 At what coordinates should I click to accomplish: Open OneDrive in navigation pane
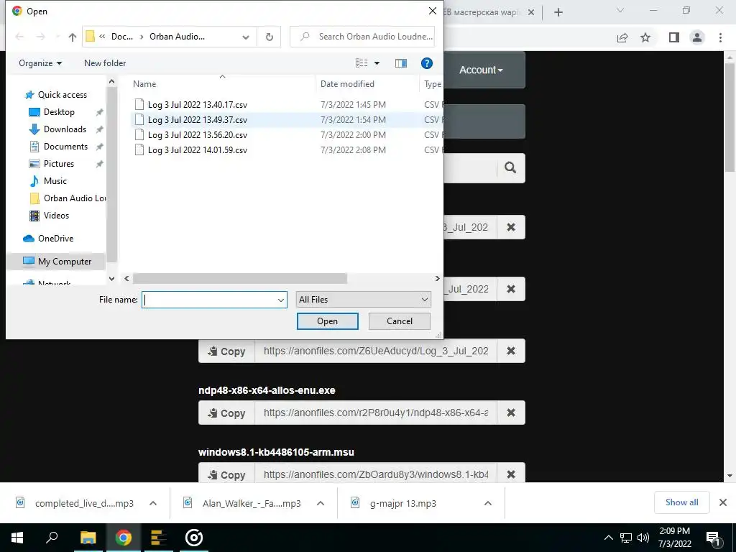click(55, 239)
